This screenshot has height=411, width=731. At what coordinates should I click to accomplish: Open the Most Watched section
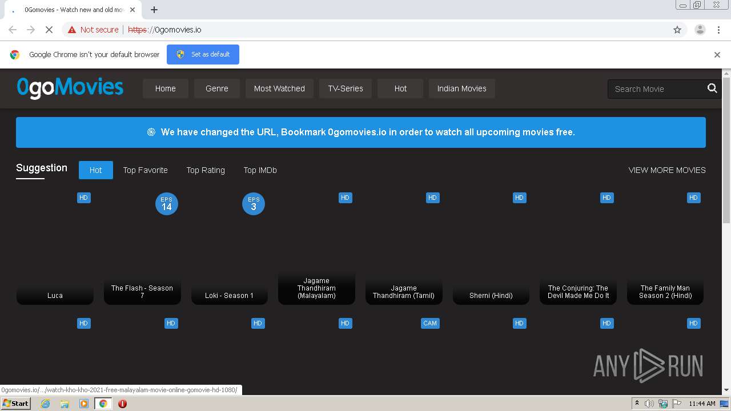point(279,88)
